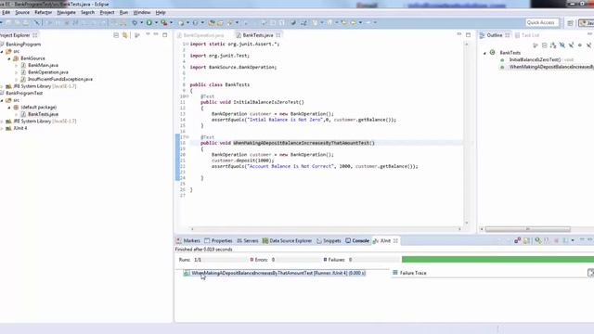The height and width of the screenshot is (334, 594).
Task: Open the Navigate menu
Action: [66, 12]
